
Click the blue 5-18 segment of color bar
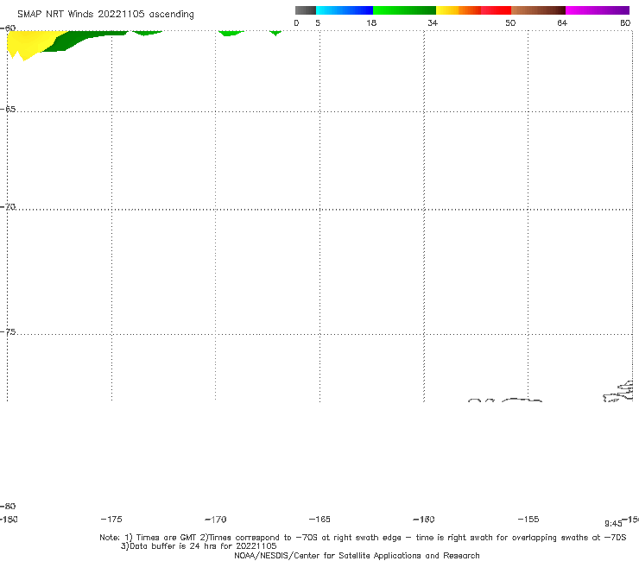tap(345, 10)
